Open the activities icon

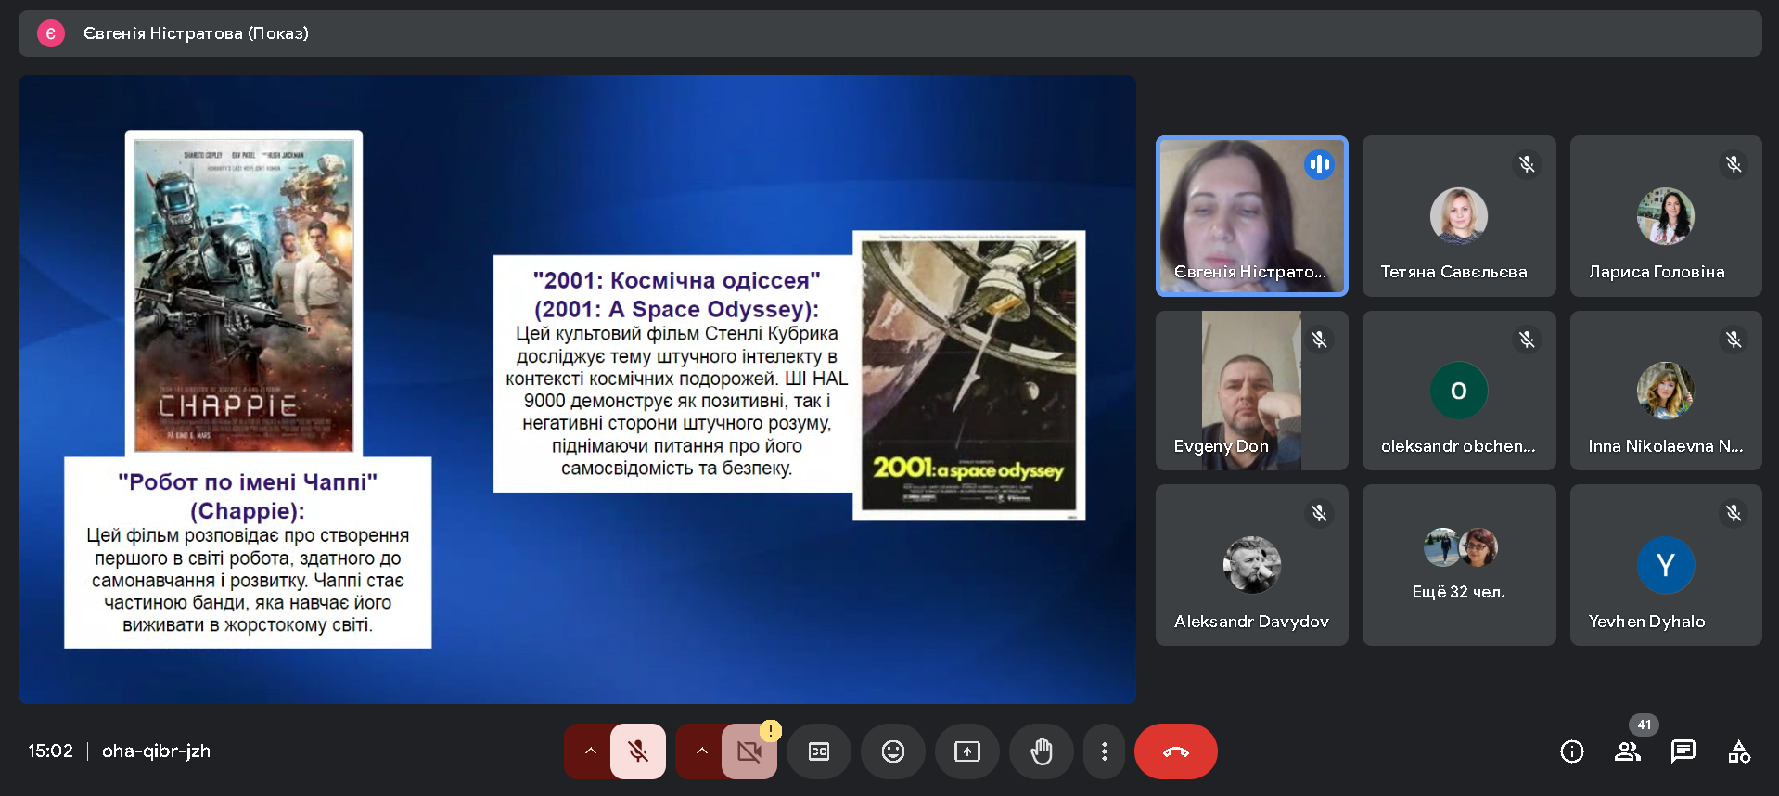(1739, 751)
